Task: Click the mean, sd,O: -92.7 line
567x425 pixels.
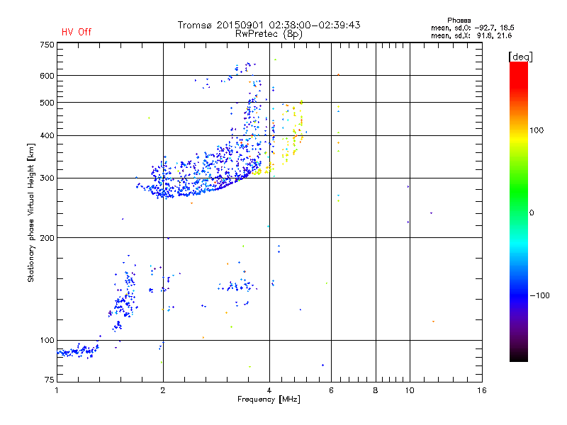Action: click(472, 28)
